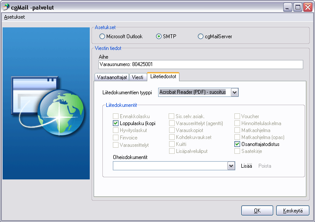The image size is (315, 222).
Task: Click the Lisää link
Action: [x=247, y=166]
